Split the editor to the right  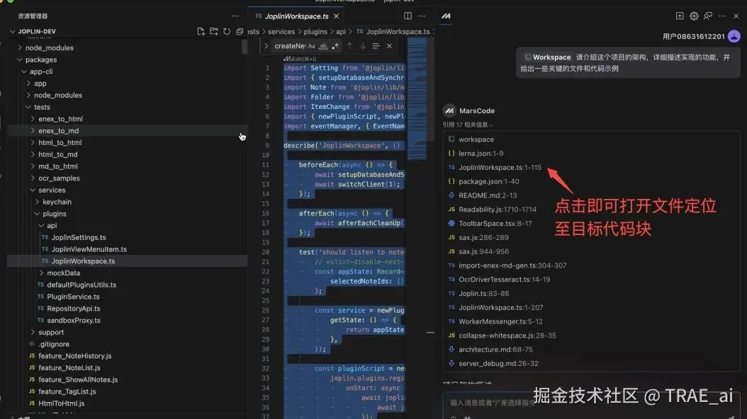(408, 16)
